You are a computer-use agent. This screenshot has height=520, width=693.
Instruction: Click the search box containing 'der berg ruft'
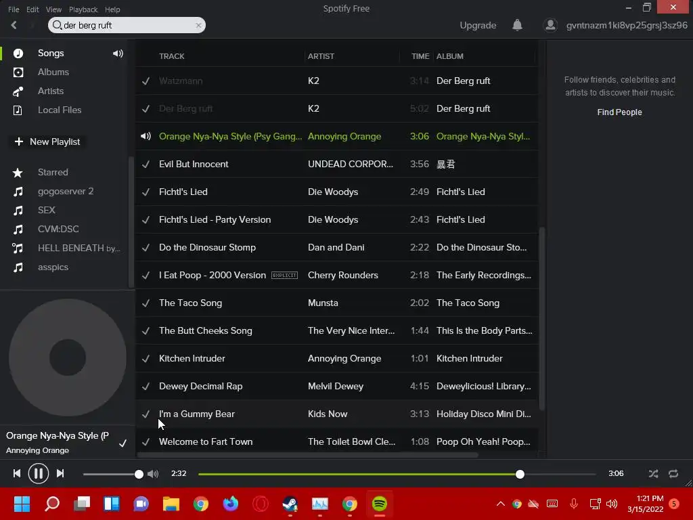[127, 25]
